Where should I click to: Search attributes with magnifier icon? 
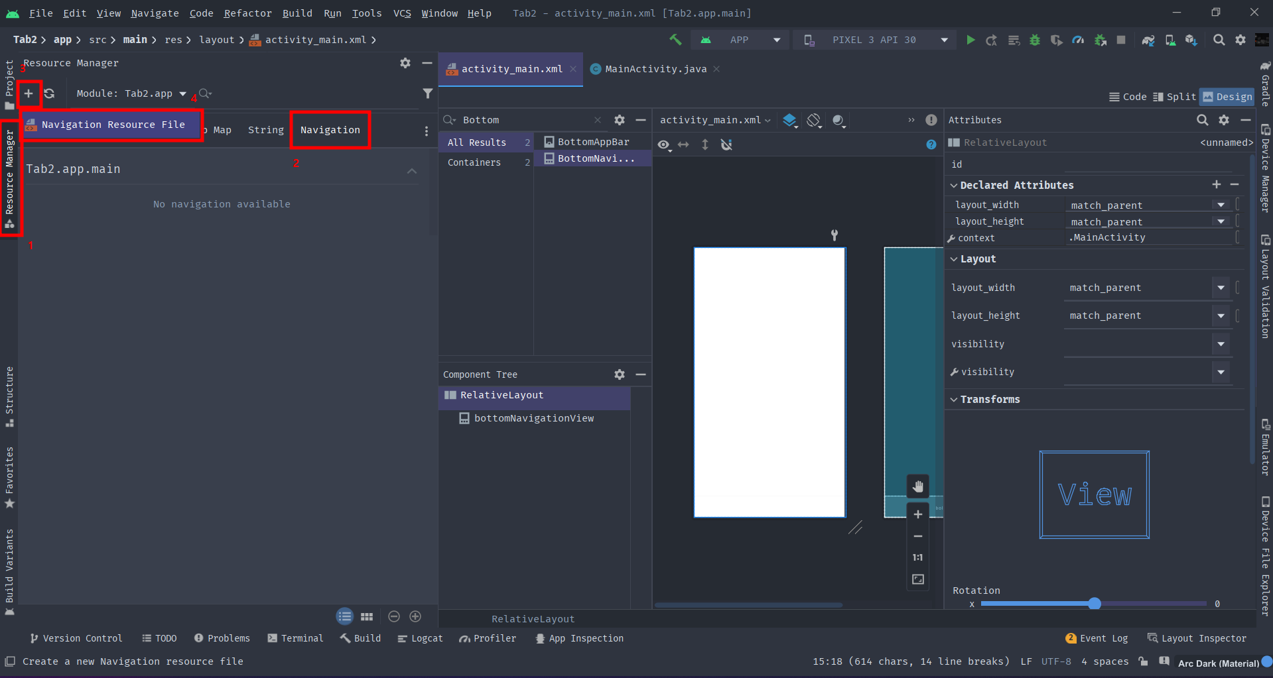coord(1202,120)
